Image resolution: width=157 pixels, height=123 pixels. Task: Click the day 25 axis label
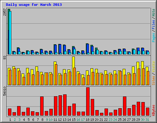120,120
